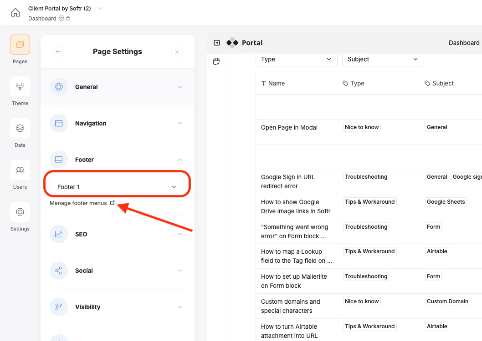The image size is (482, 341).
Task: Expand the Visibility settings section
Action: (118, 307)
